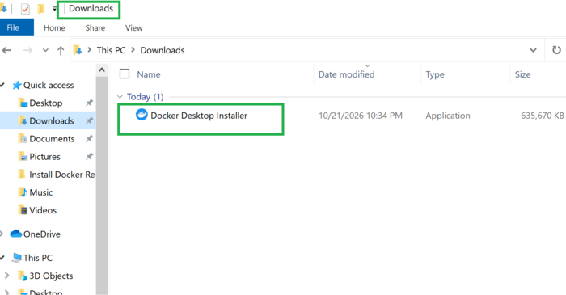This screenshot has height=295, width=566.
Task: Open Documents in the navigation pane
Action: click(52, 139)
